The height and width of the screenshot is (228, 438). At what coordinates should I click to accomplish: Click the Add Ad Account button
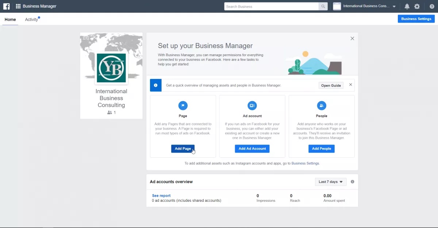point(252,149)
